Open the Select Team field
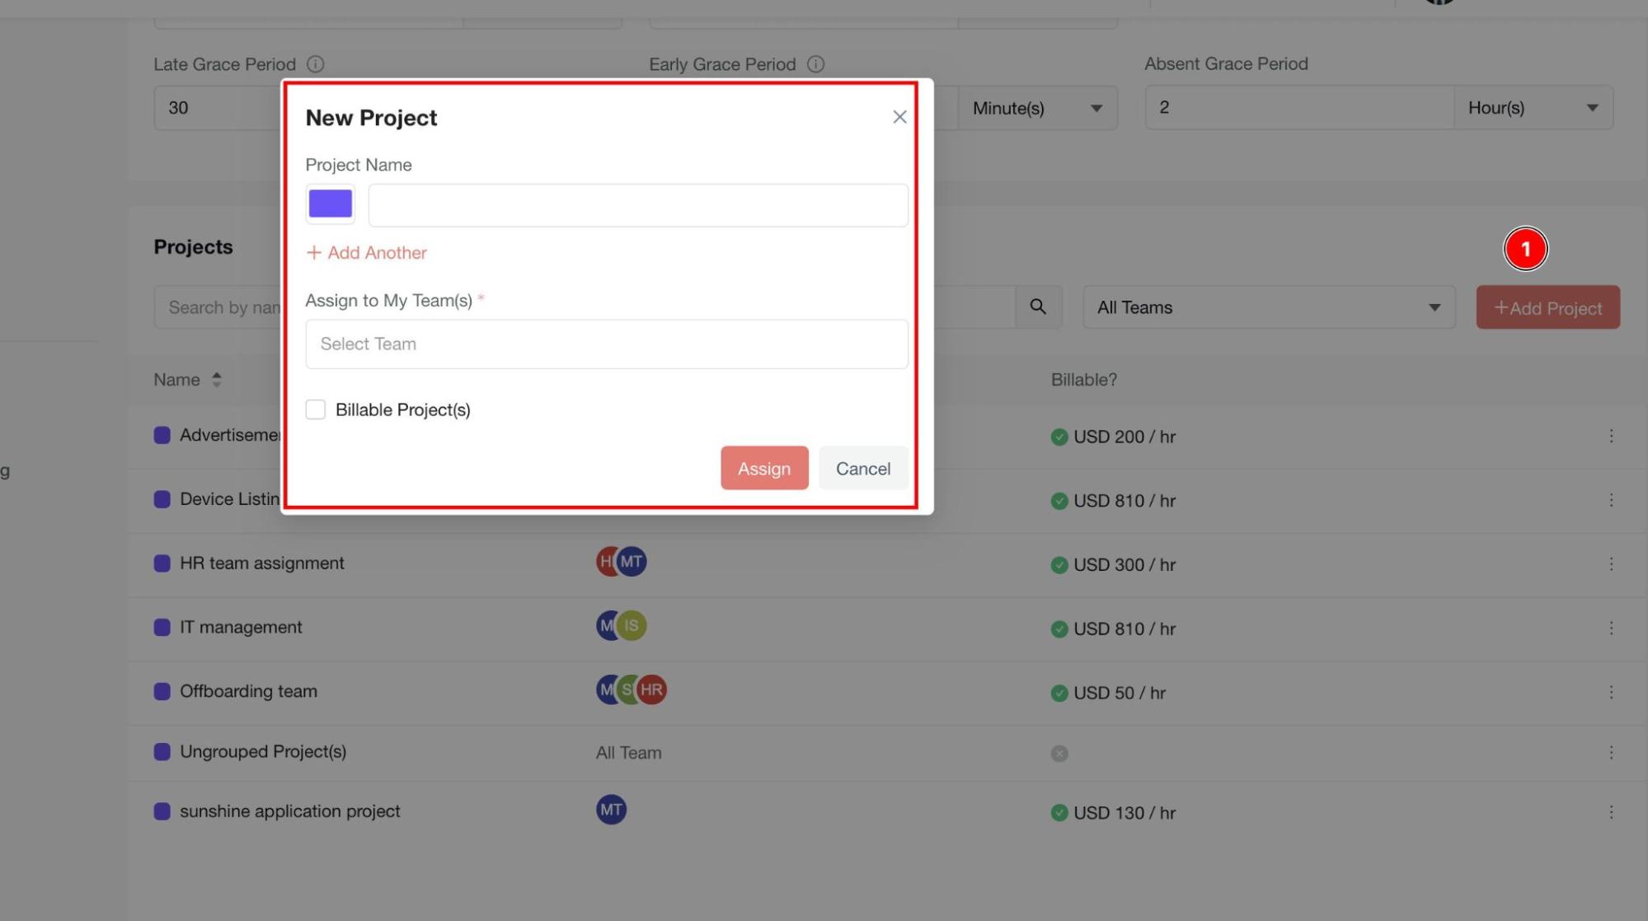The height and width of the screenshot is (921, 1648). [606, 344]
